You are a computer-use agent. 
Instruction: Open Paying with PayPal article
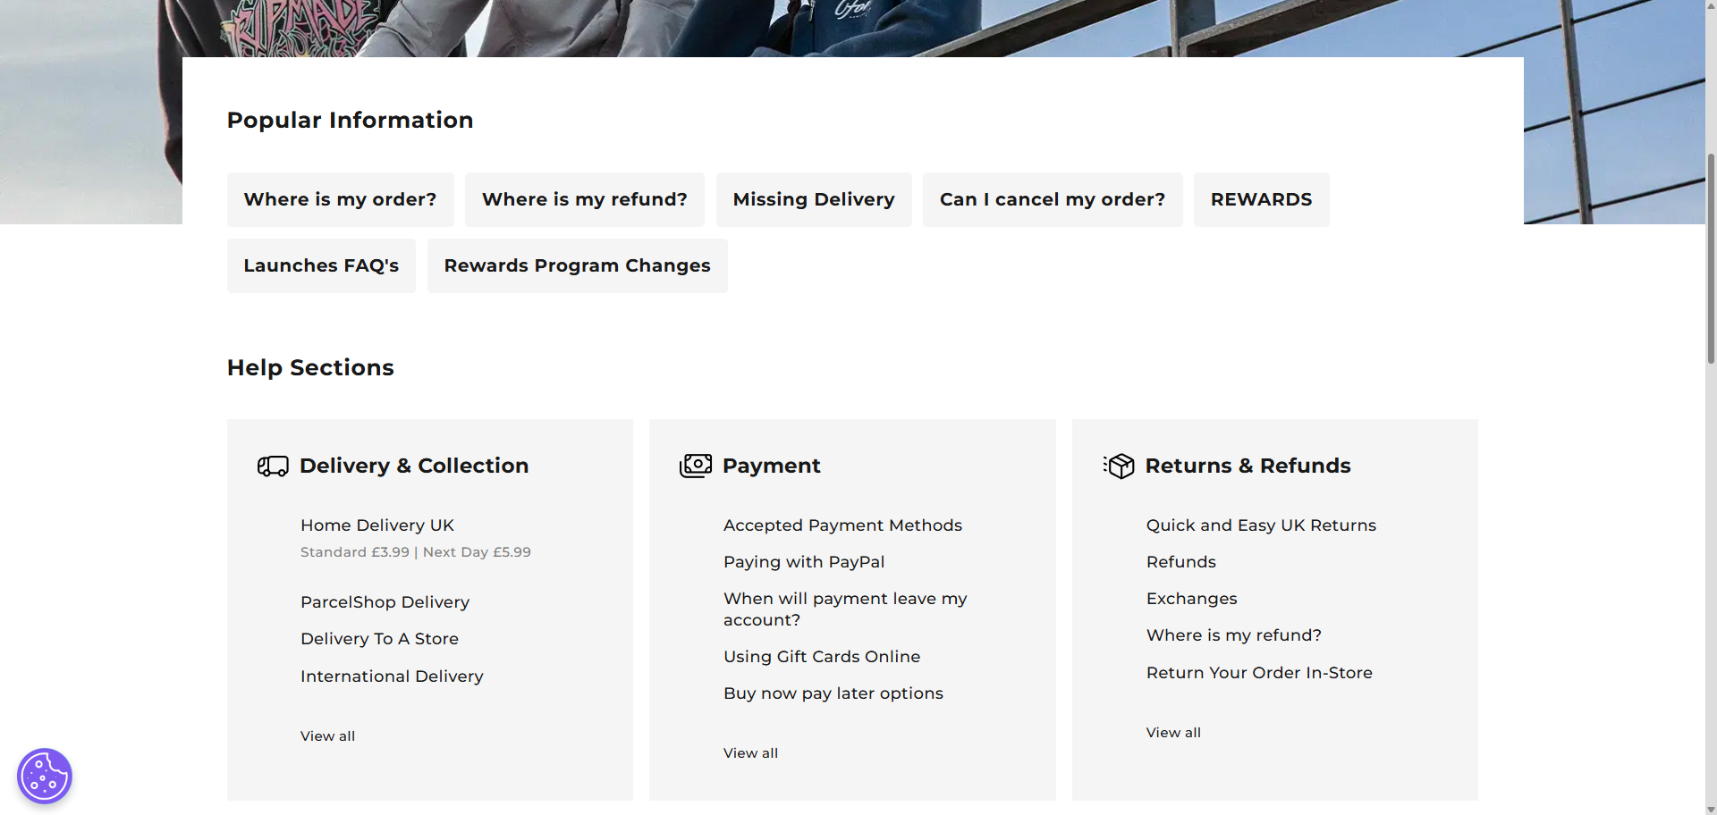coord(803,562)
